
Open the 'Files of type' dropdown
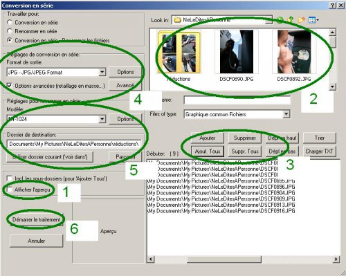coord(286,114)
